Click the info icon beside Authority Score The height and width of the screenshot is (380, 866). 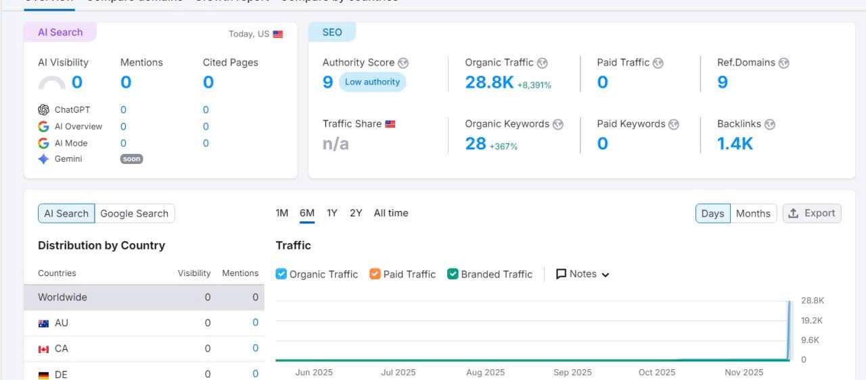coord(403,63)
